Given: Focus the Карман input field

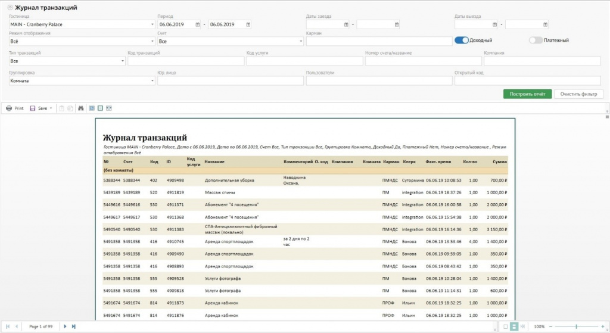Looking at the screenshot, I should pyautogui.click(x=379, y=41).
